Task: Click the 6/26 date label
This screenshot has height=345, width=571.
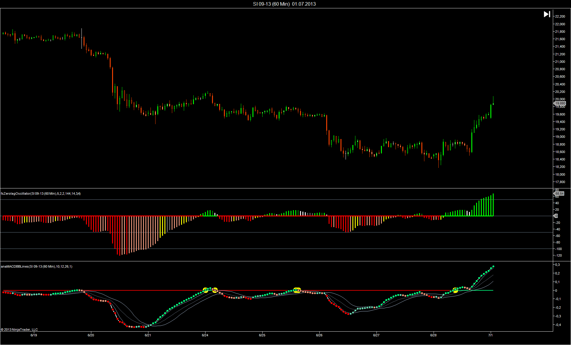Action: (319, 335)
